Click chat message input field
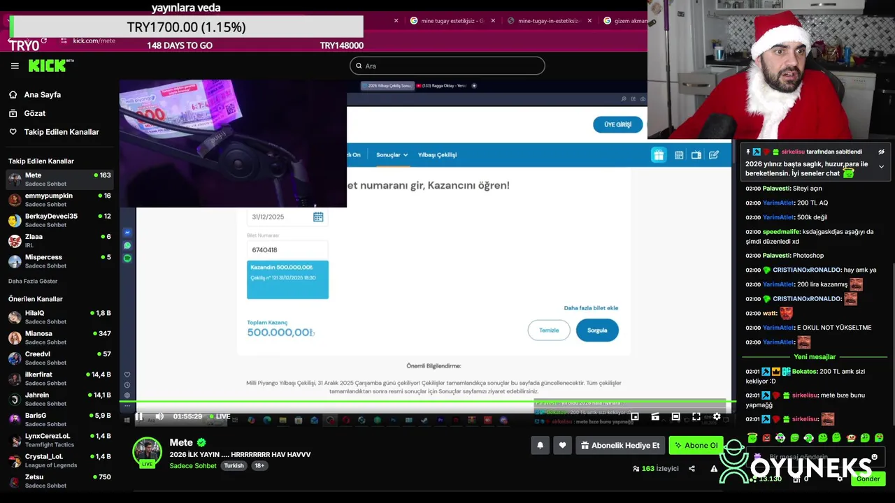The width and height of the screenshot is (895, 503). click(x=815, y=457)
